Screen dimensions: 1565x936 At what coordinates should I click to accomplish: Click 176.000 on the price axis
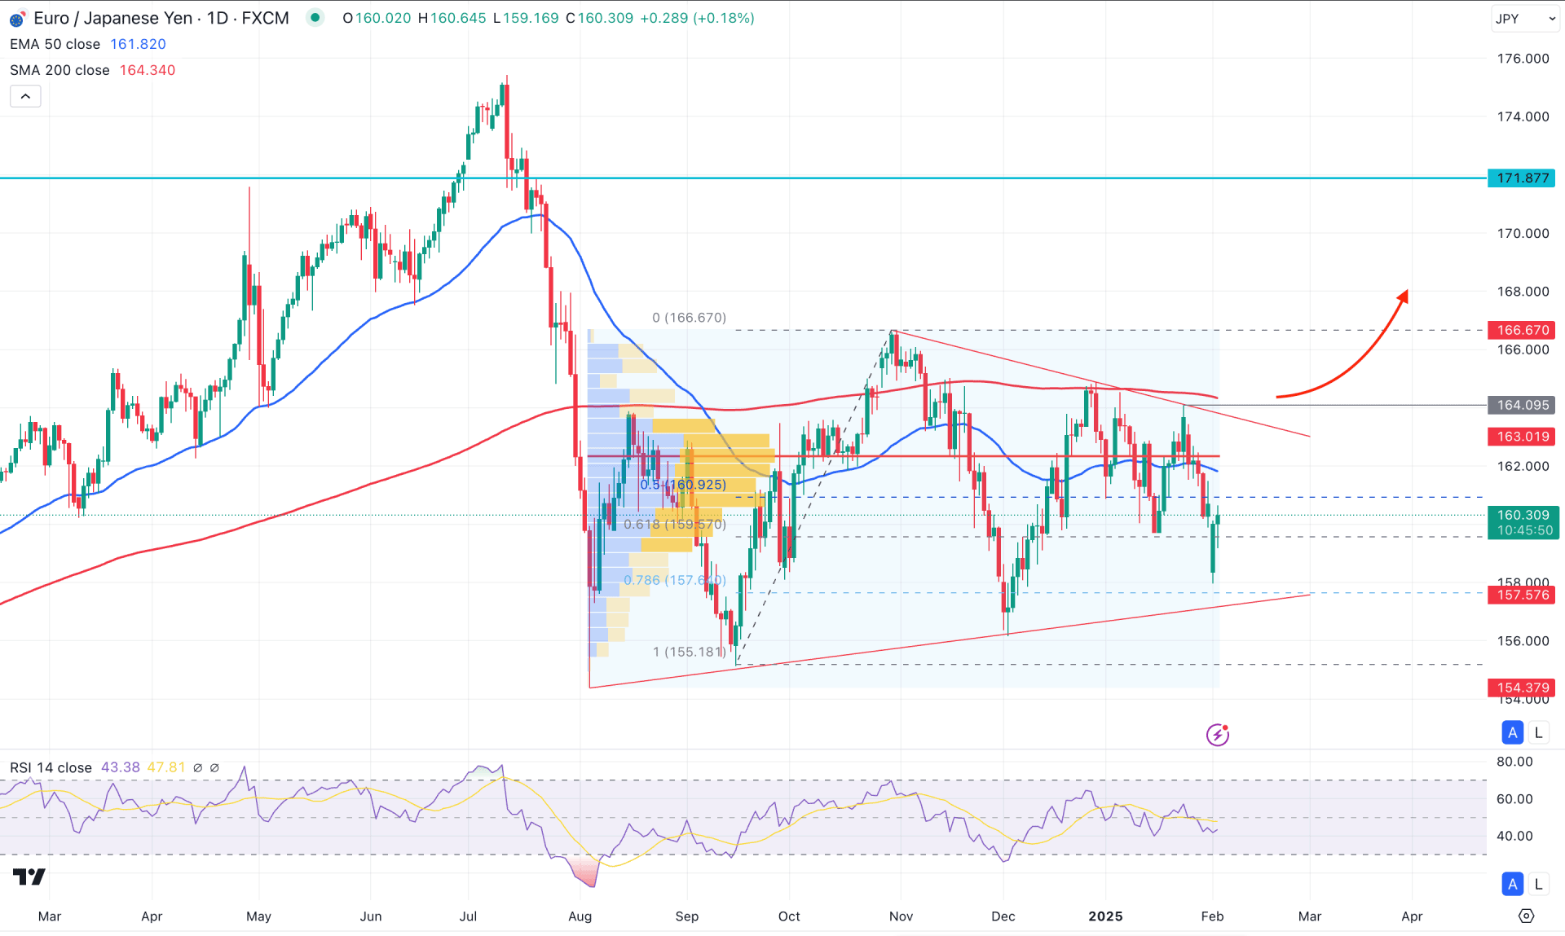click(1523, 59)
